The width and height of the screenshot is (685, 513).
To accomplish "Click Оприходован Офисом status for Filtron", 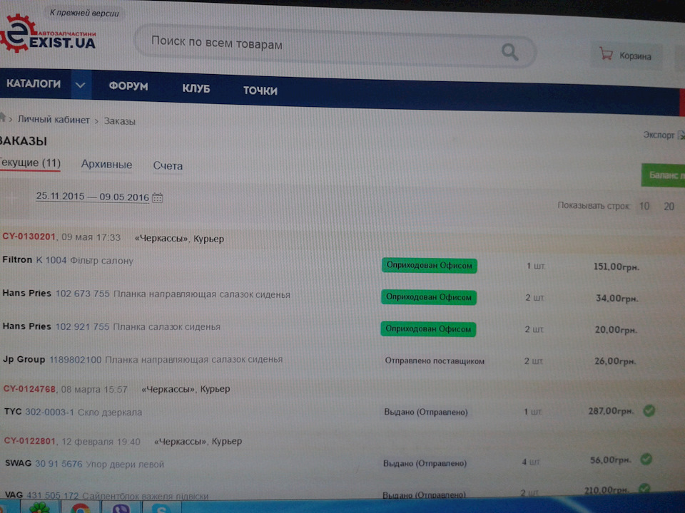I will click(429, 265).
